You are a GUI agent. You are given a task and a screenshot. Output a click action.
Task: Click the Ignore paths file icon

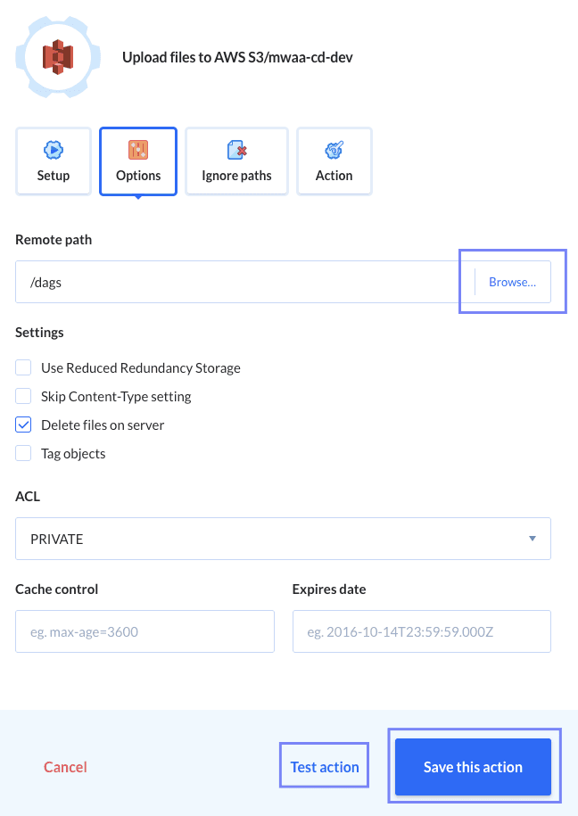235,151
